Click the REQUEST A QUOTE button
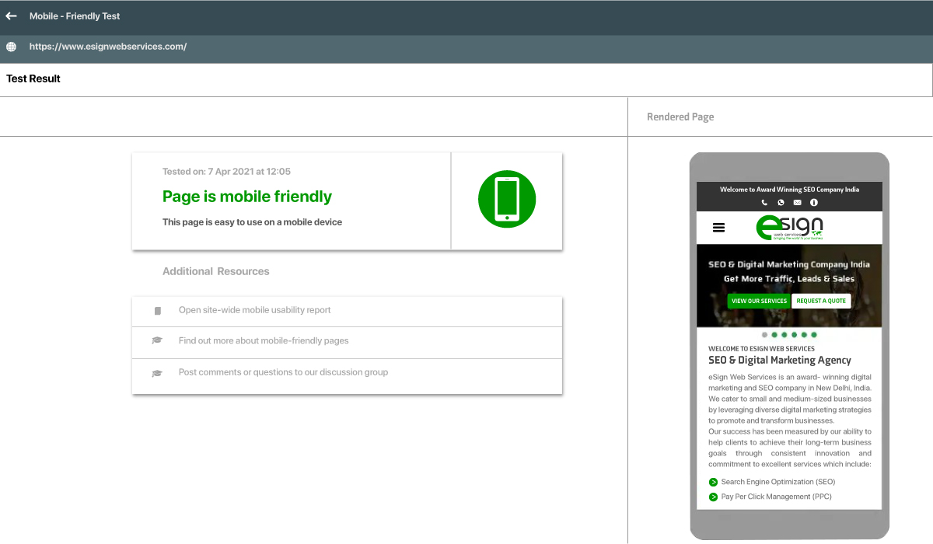933x544 pixels. pyautogui.click(x=821, y=301)
